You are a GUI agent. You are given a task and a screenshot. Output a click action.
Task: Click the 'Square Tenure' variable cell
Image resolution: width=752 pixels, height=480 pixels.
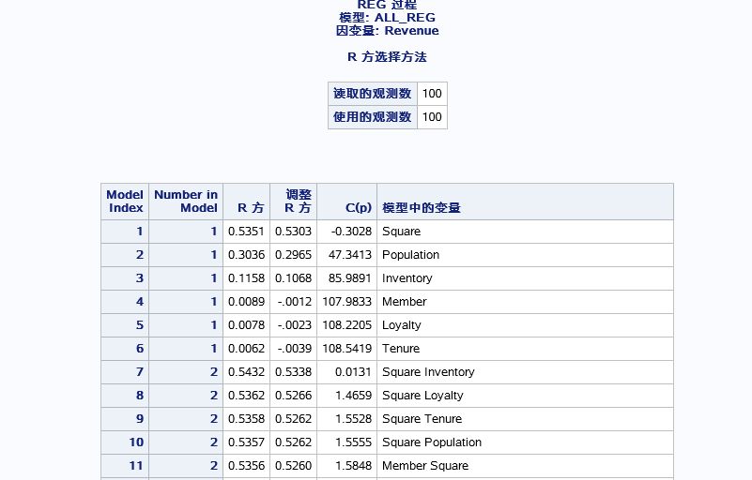525,419
